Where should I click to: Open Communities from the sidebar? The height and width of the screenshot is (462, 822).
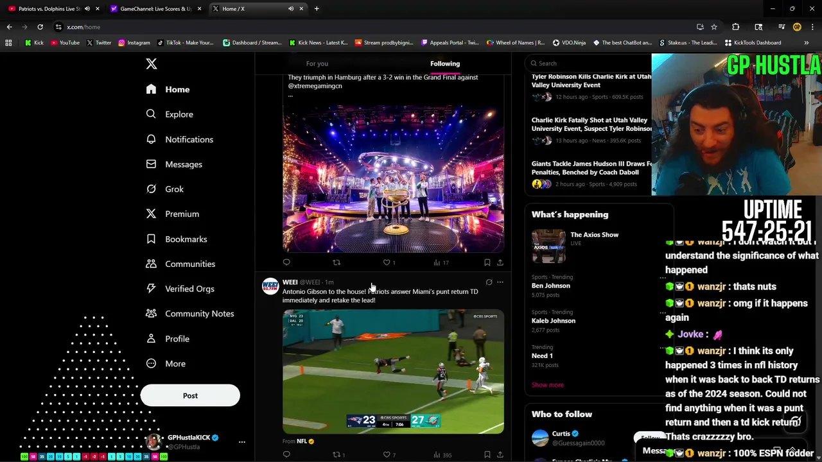pos(180,264)
